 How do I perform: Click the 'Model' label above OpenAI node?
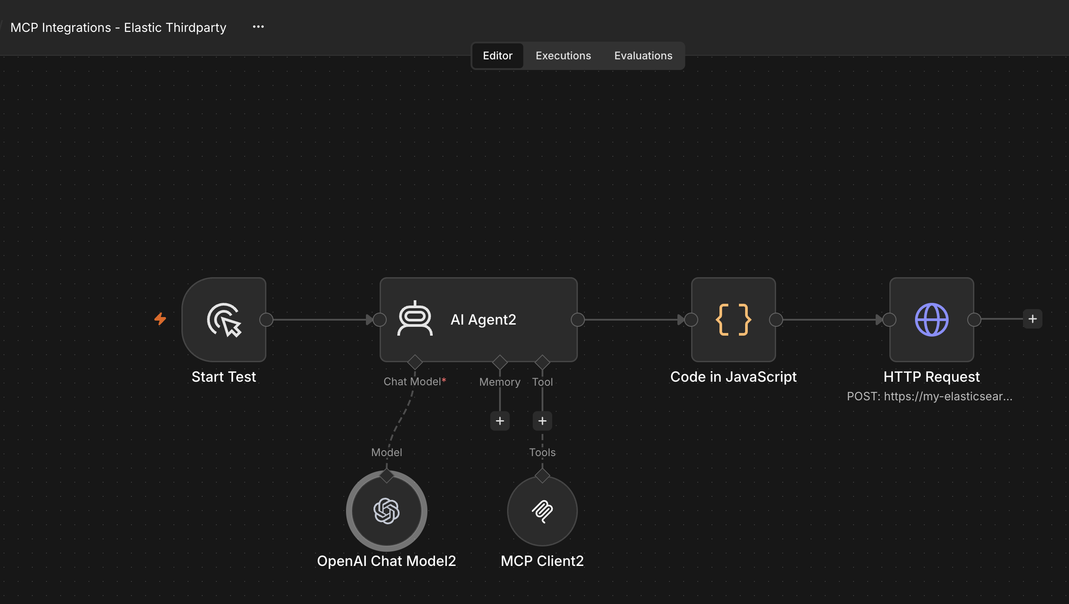coord(387,453)
